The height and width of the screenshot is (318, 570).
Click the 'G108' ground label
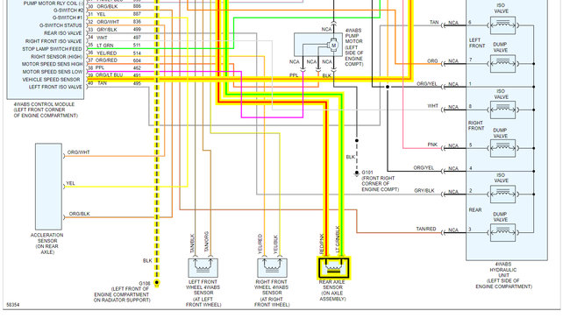click(x=145, y=284)
